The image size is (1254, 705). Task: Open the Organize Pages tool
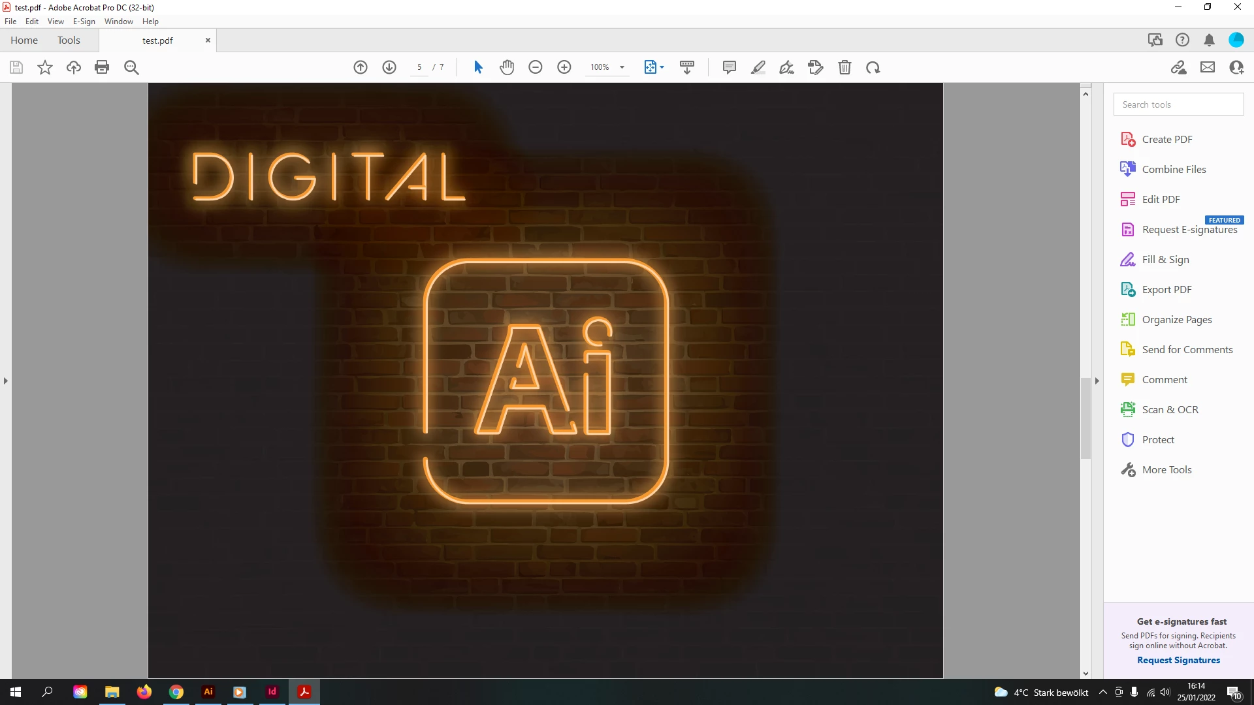(x=1176, y=320)
